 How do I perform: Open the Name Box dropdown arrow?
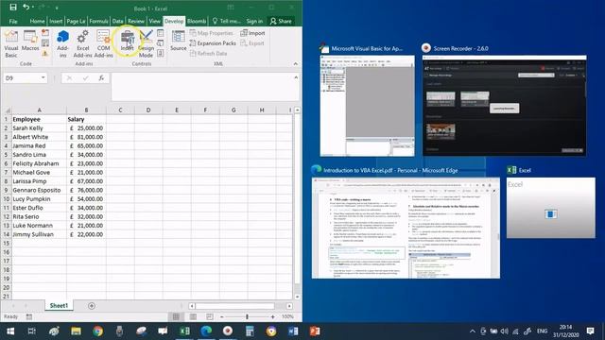(x=43, y=77)
